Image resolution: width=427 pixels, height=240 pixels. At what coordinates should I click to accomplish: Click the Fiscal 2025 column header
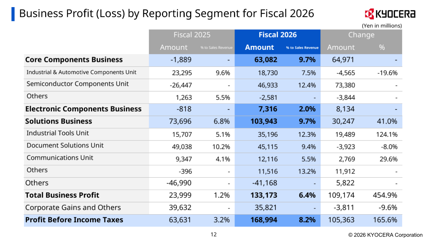[x=192, y=35]
